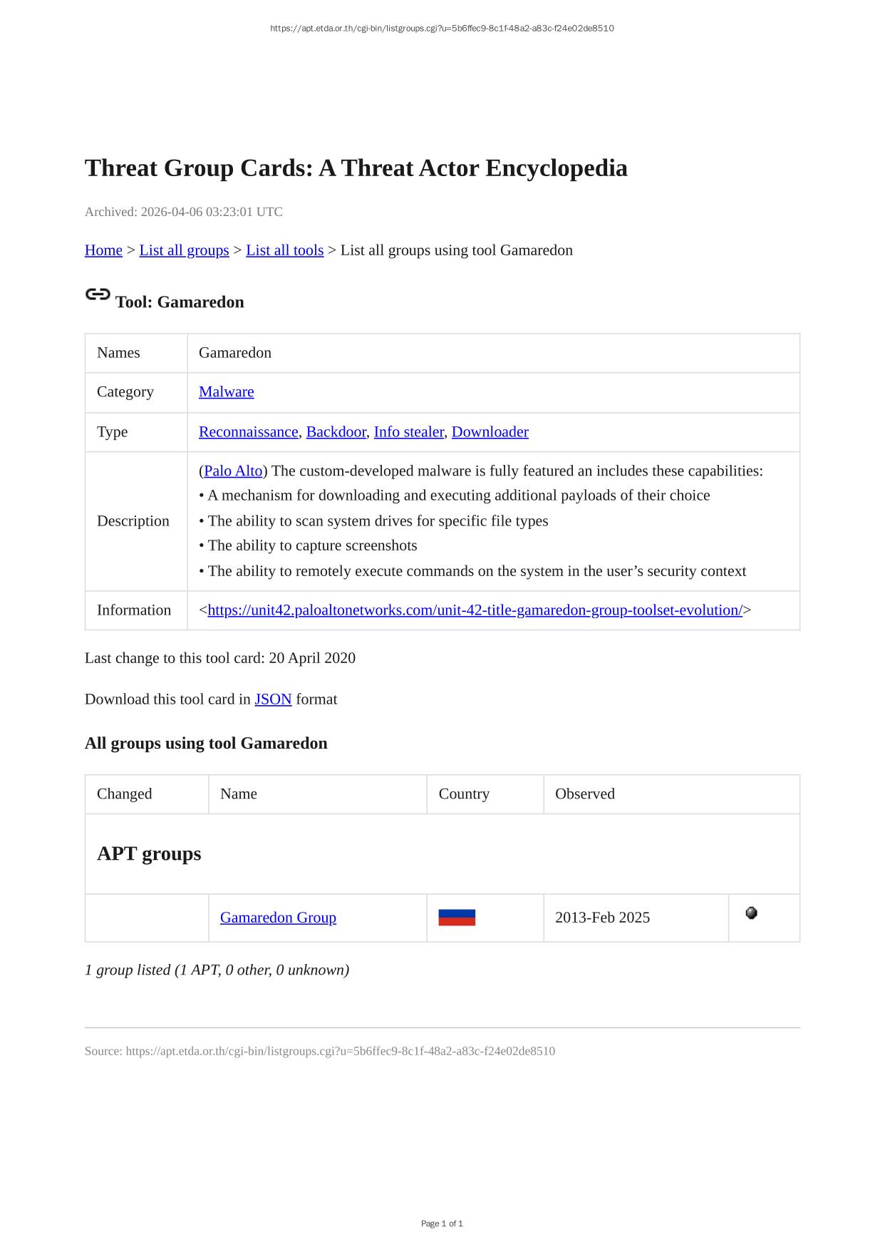The height and width of the screenshot is (1252, 885).
Task: Follow the Backdoor type link
Action: pos(336,432)
